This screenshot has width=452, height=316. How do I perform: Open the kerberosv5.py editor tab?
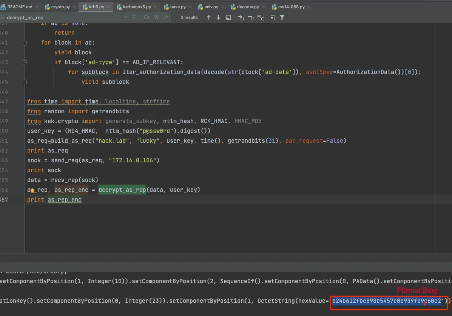point(136,7)
